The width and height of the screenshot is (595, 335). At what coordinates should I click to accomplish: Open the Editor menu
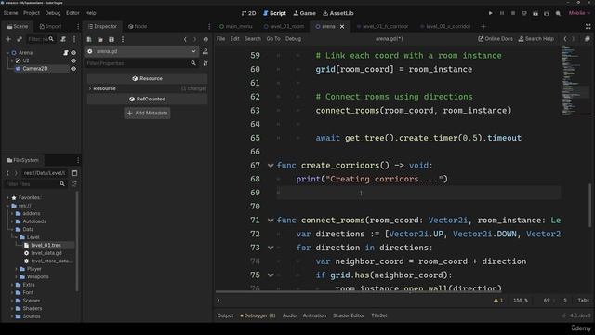pos(73,13)
